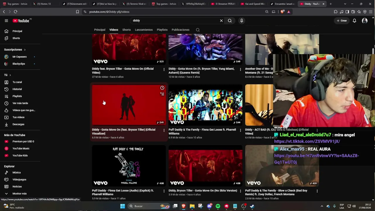Screen dimensions: 375x211
Task: Go to the YouTube logo home link
Action: pyautogui.click(x=21, y=21)
